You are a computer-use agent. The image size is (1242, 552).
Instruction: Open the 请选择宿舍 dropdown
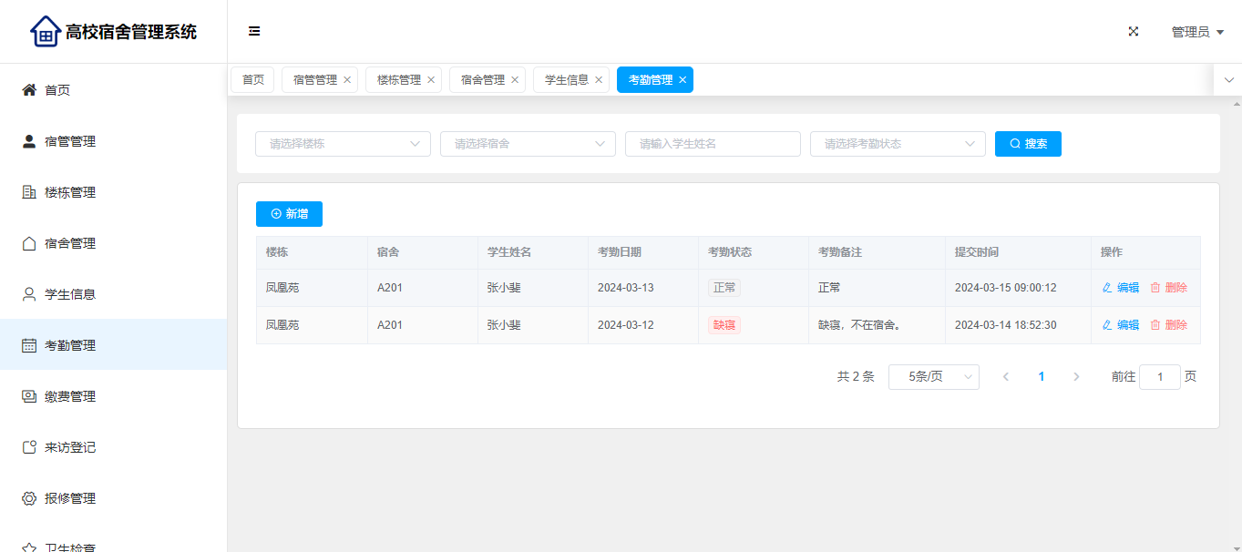(528, 144)
